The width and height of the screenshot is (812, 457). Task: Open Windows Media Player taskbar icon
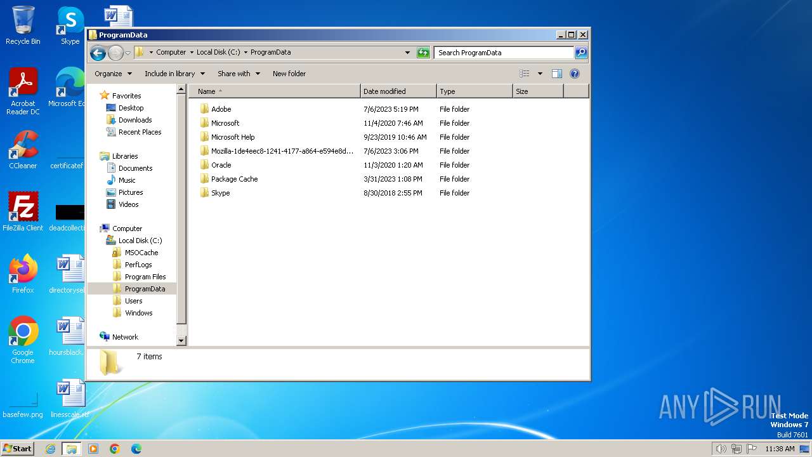coord(93,449)
